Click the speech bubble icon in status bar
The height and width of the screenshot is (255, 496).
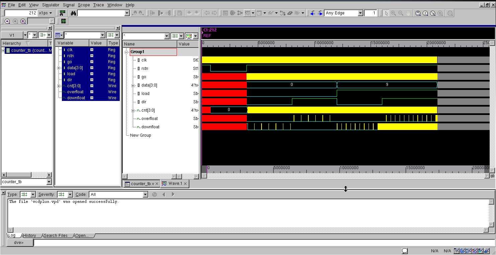coord(405,251)
